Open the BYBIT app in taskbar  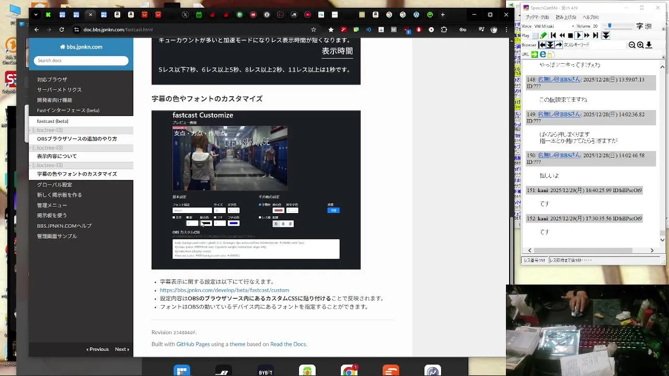coord(266,370)
